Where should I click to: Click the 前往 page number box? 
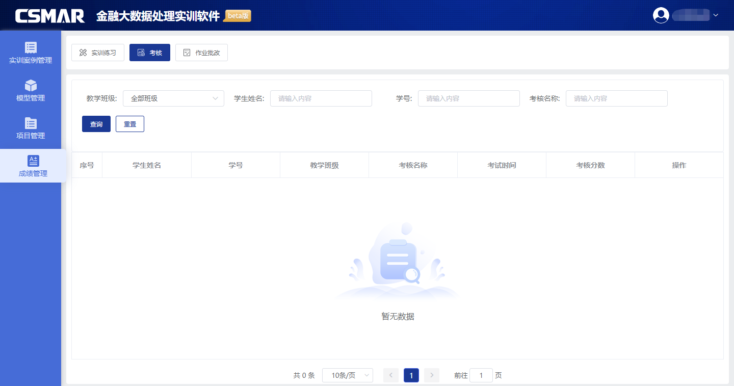click(x=481, y=375)
